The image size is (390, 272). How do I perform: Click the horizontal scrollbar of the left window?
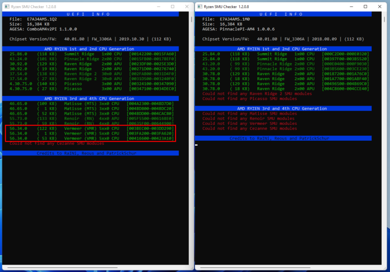(62, 268)
